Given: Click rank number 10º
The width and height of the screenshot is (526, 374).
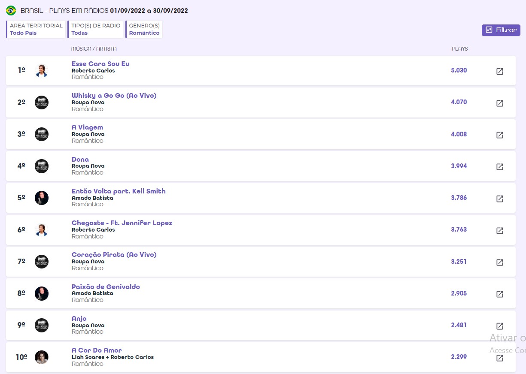Looking at the screenshot, I should pos(21,357).
